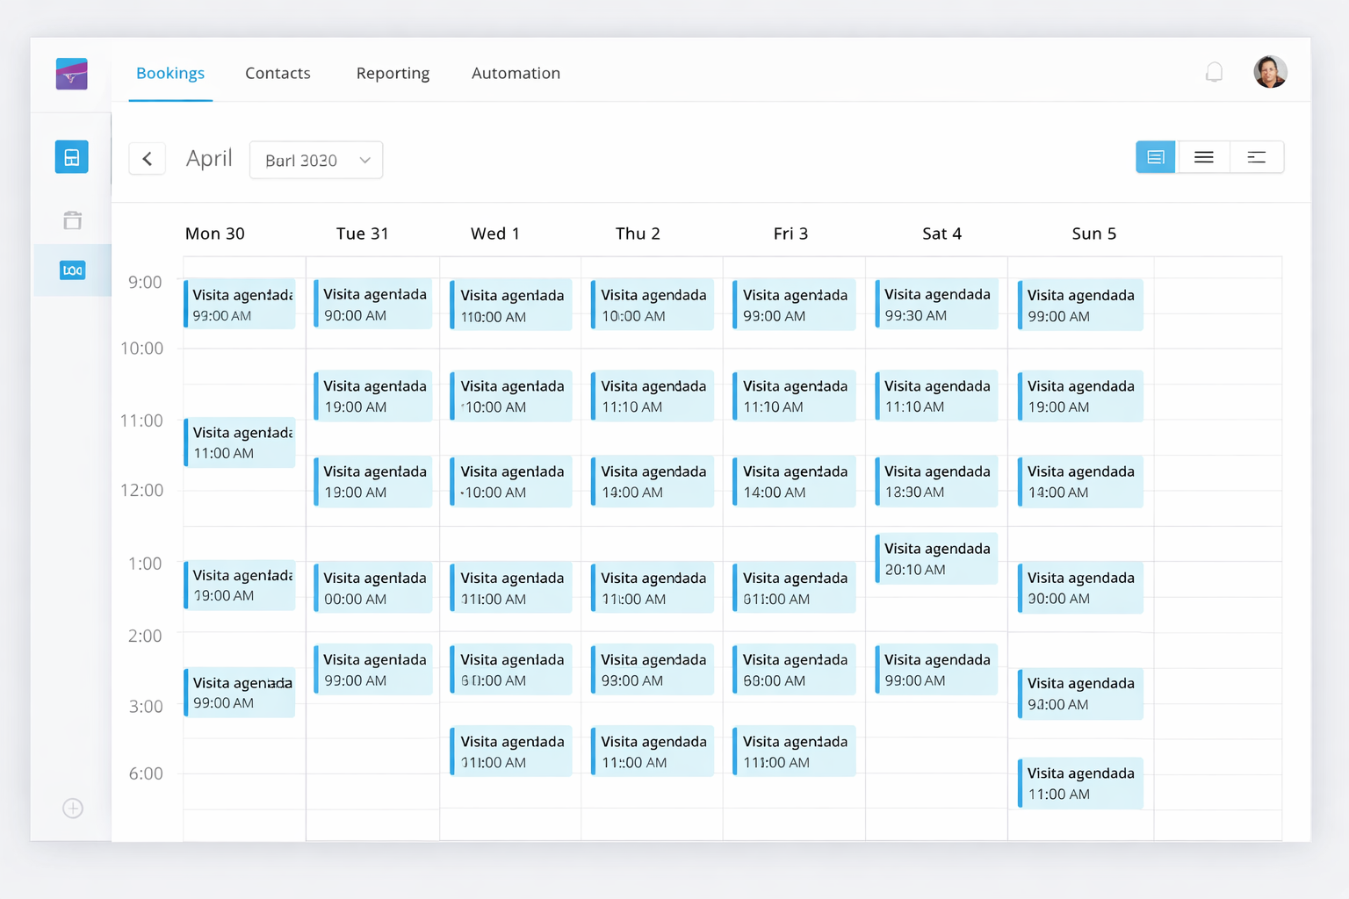Select Monday's 11:00 AM Visita agendada booking
Viewport: 1349px width, 899px height.
pos(240,442)
